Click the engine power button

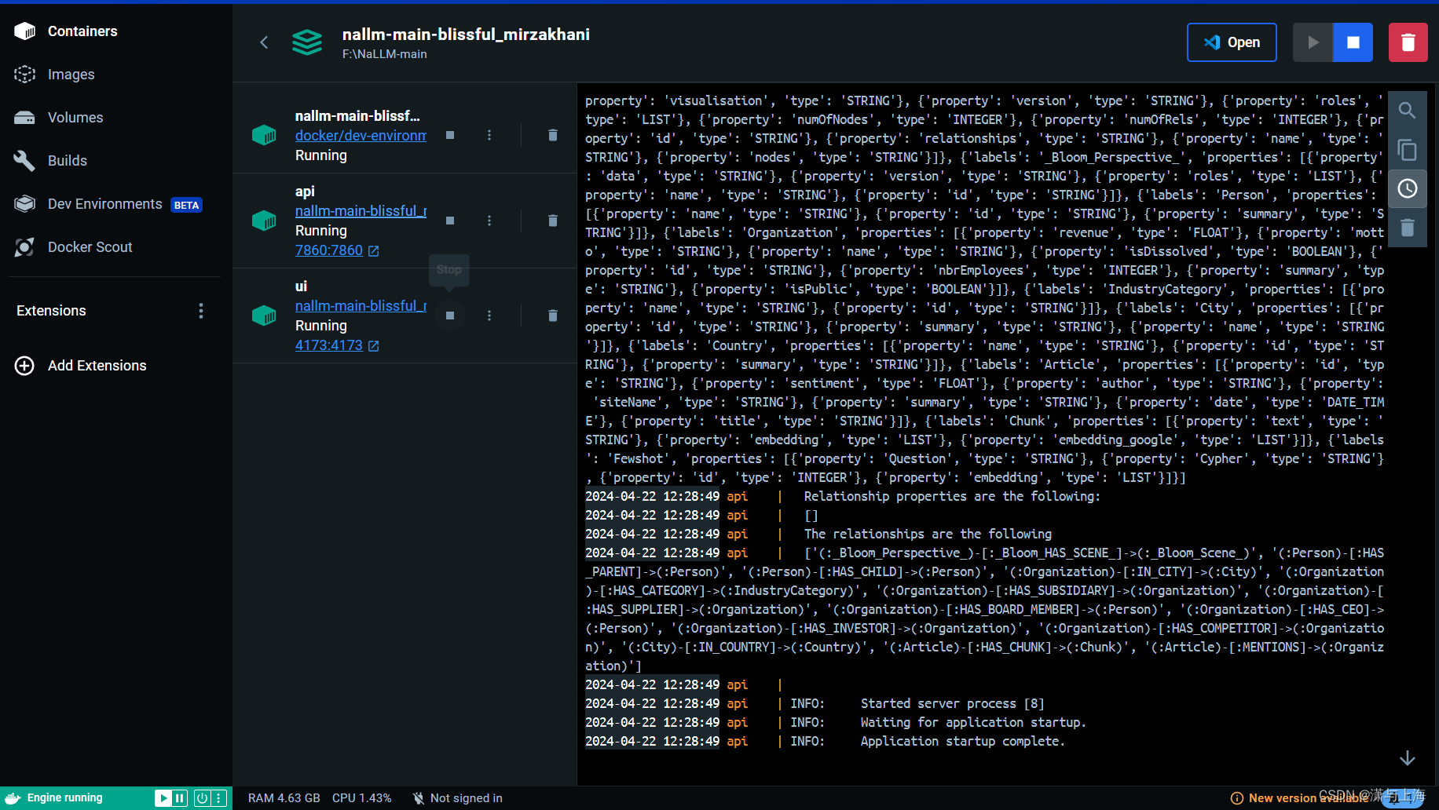[202, 798]
